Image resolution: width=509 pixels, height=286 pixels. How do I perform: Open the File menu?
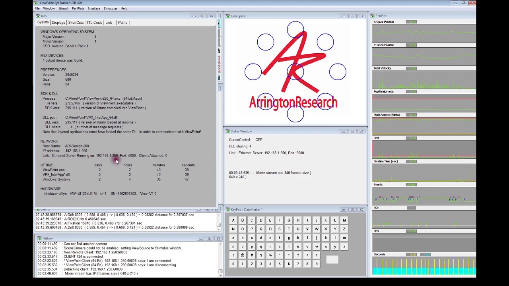click(37, 8)
